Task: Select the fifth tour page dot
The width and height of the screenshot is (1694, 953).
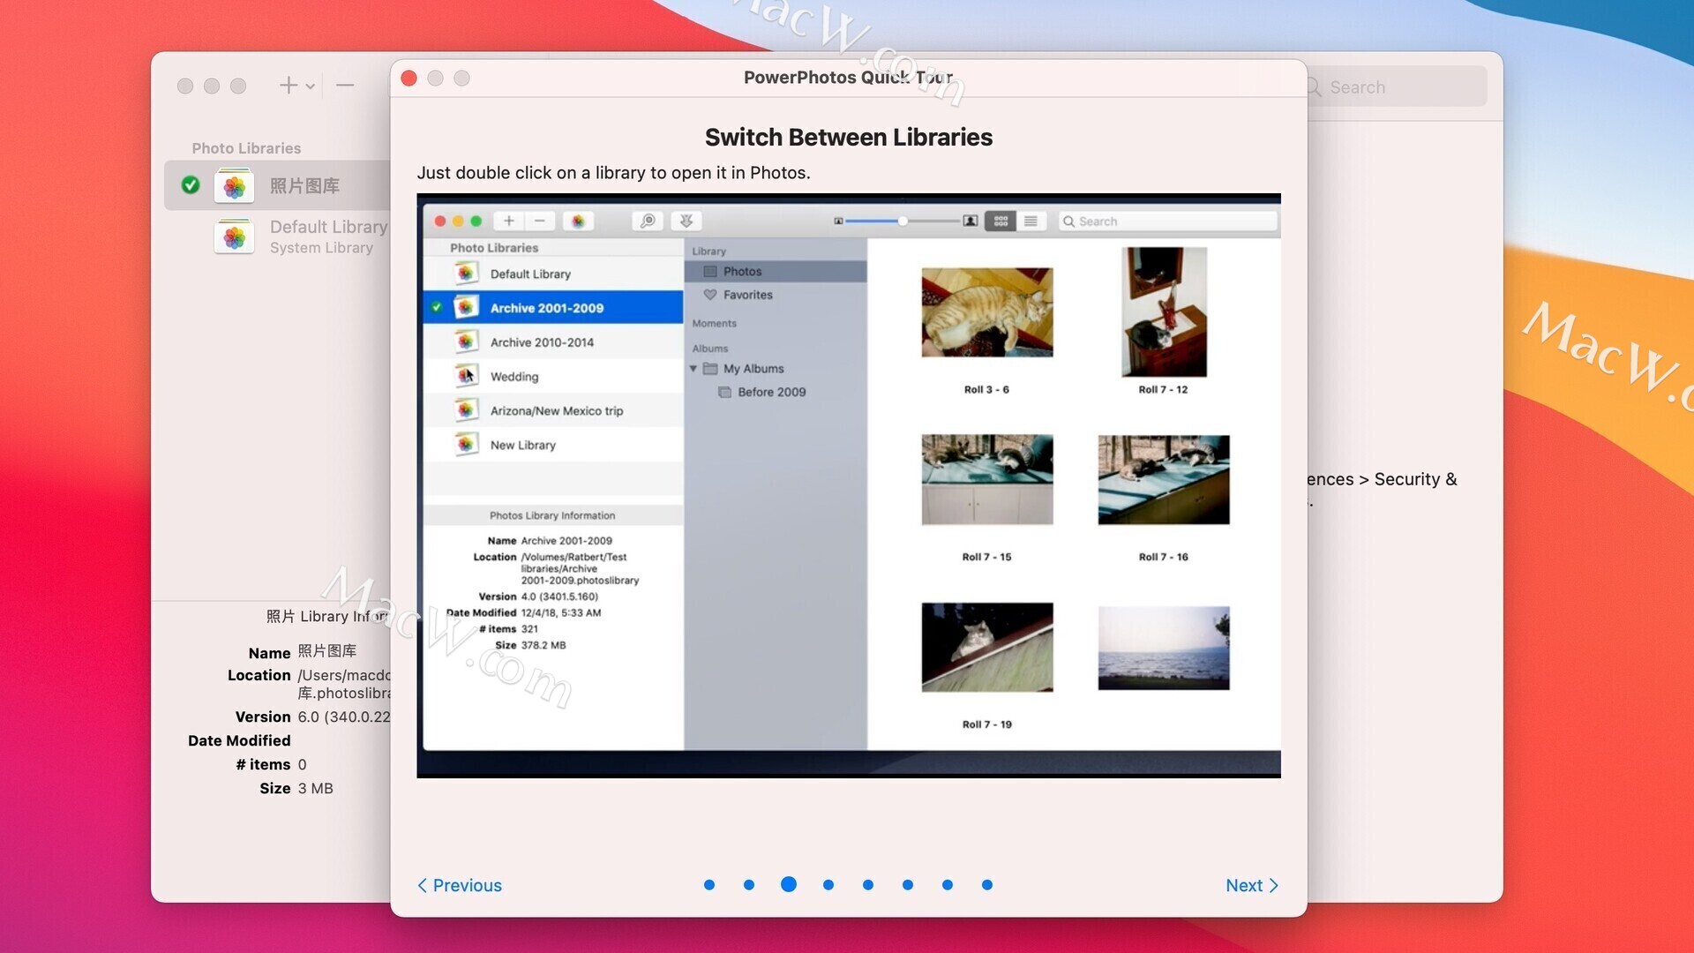Action: pyautogui.click(x=868, y=885)
